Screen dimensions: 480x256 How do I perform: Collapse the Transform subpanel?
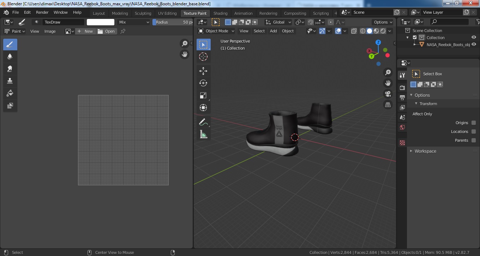[x=416, y=104]
